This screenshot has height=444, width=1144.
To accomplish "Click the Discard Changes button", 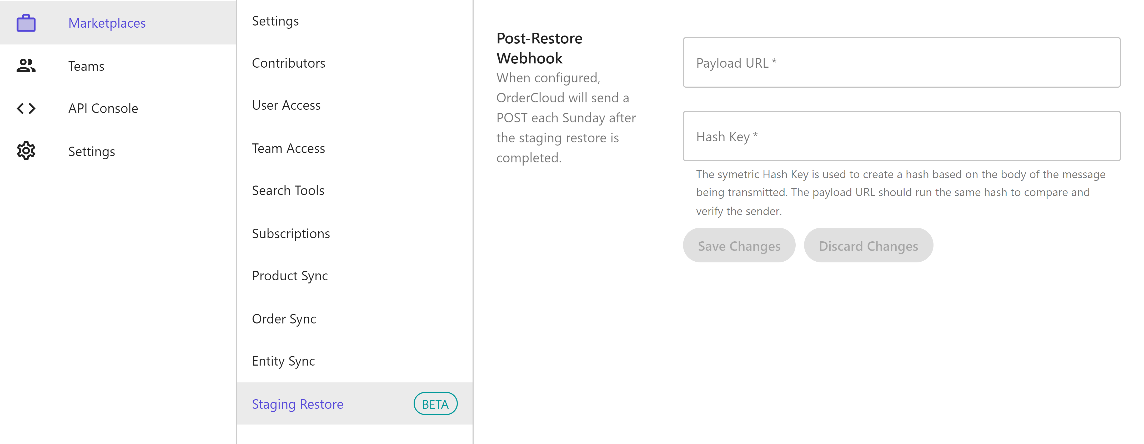I will click(868, 245).
